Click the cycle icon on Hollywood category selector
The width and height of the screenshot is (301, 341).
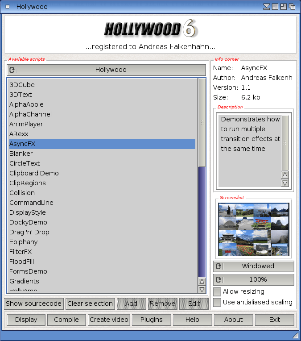(12, 70)
